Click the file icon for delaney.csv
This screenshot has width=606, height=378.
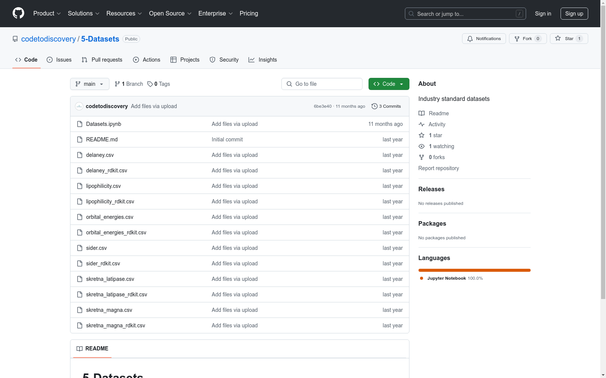point(80,155)
